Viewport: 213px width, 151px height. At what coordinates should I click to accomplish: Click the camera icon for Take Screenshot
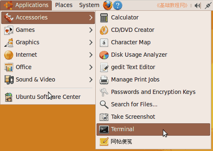click(104, 117)
